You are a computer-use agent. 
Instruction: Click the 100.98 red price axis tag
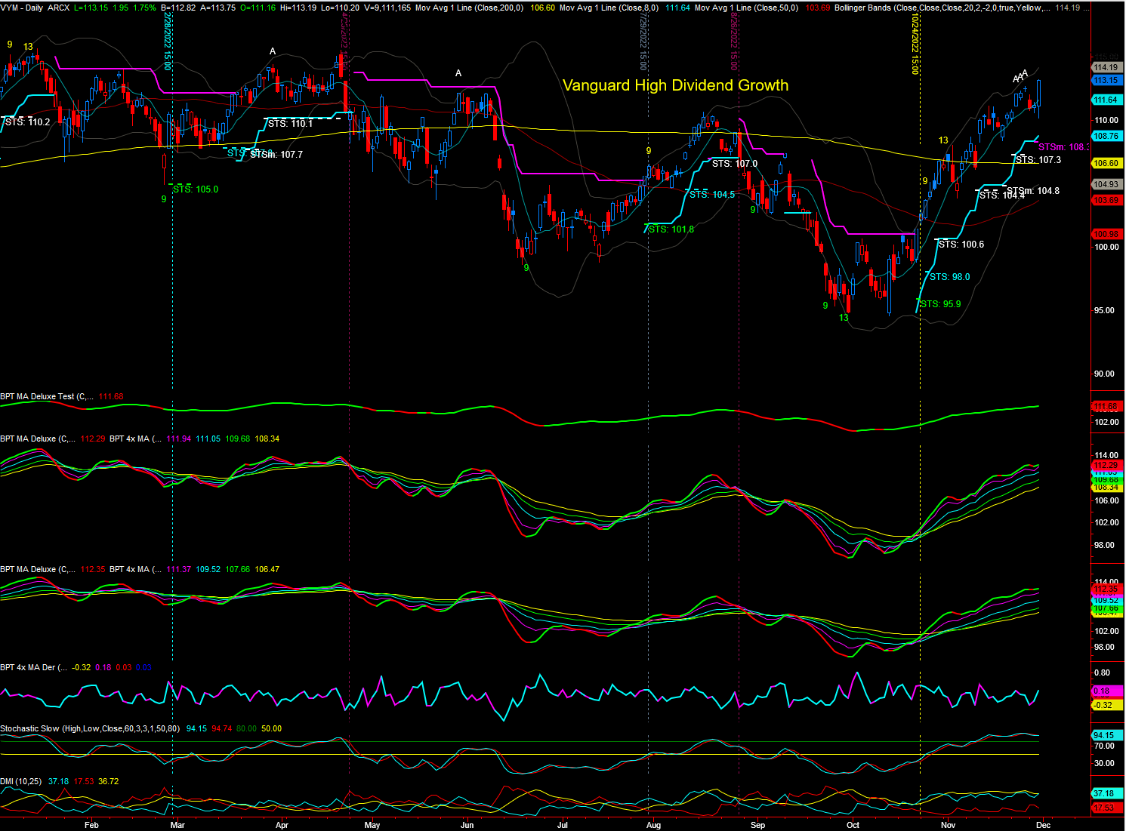pos(1106,234)
